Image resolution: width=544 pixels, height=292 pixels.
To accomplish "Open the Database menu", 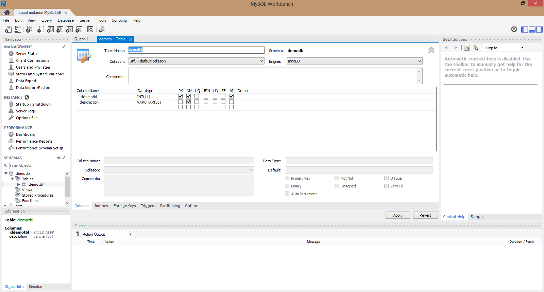I will tap(66, 20).
